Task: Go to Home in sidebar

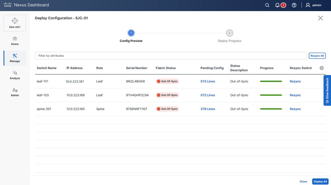Action: [x=15, y=41]
